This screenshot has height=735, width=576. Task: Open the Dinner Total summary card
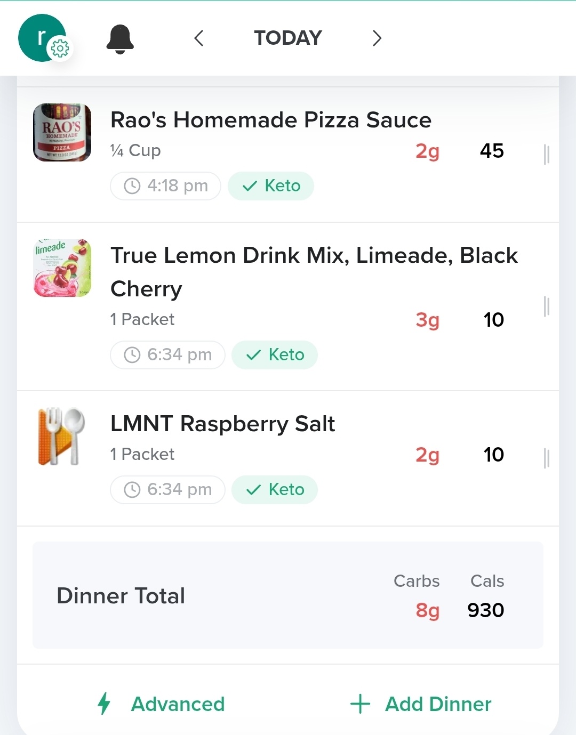click(288, 595)
